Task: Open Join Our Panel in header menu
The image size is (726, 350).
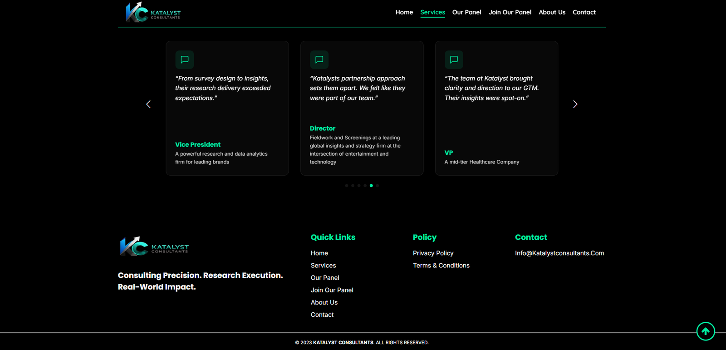Action: click(x=510, y=12)
